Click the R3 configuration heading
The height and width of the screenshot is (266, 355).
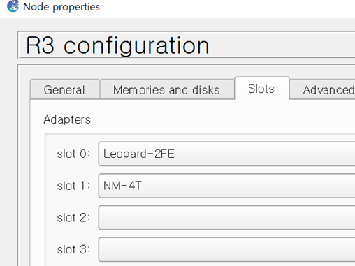117,45
